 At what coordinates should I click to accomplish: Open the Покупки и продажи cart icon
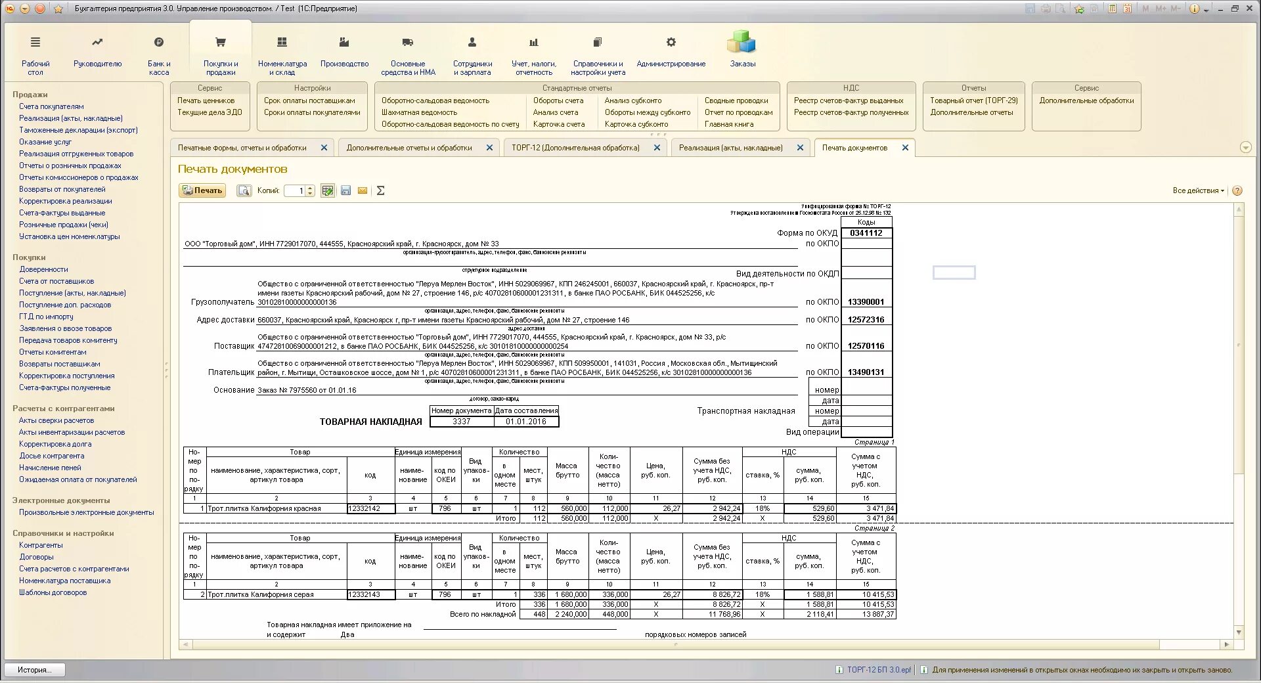point(221,42)
